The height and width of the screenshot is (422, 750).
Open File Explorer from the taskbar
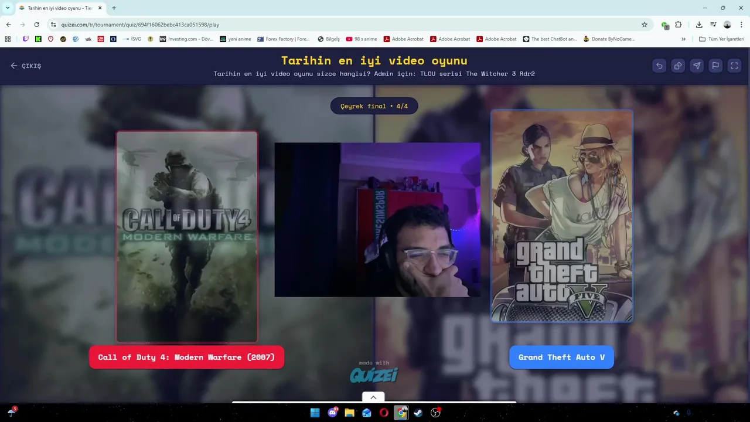[x=349, y=413]
